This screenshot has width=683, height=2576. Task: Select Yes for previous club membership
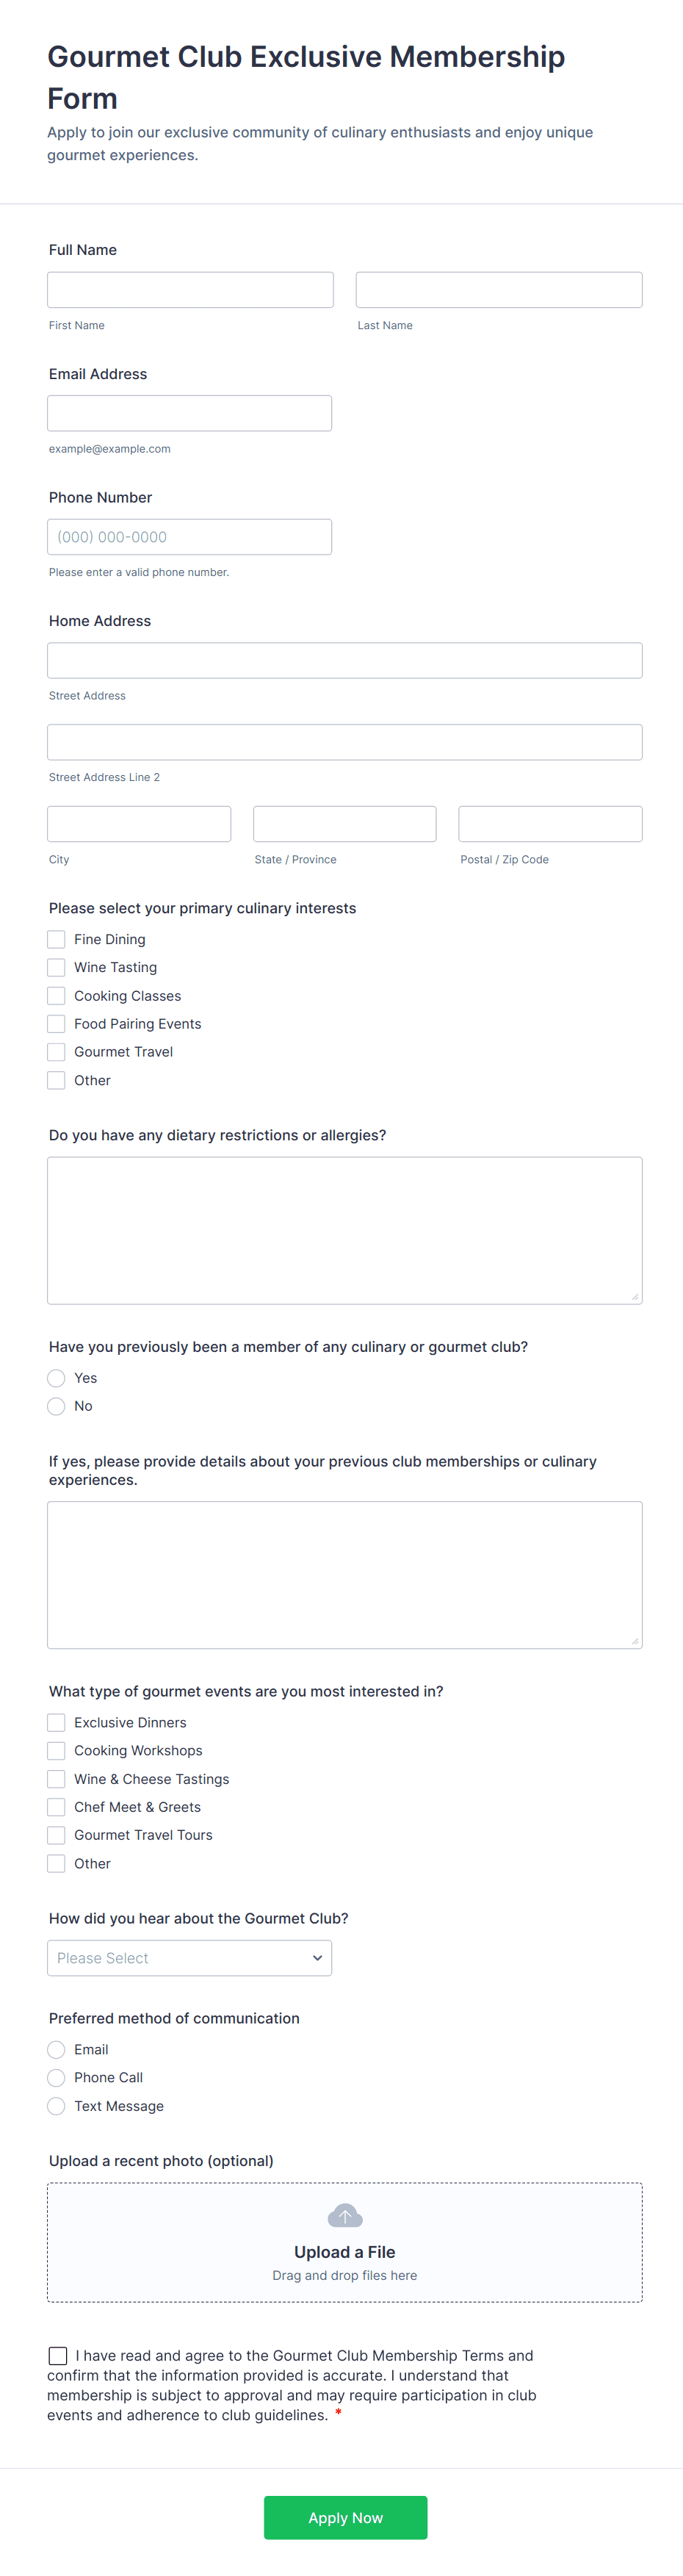(57, 1378)
